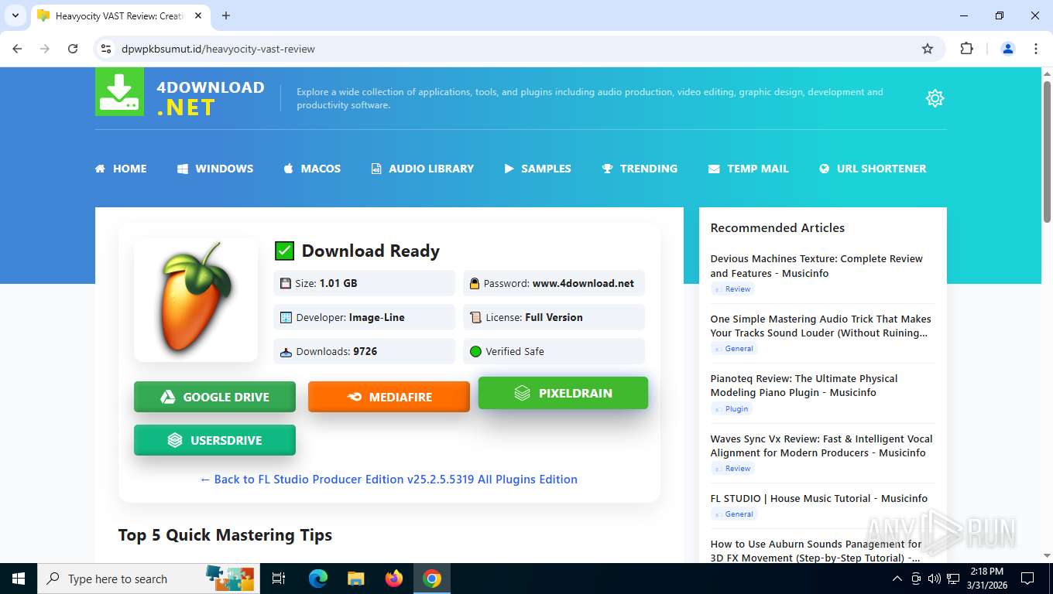Click the browser forward arrow
This screenshot has height=594, width=1053.
click(45, 49)
